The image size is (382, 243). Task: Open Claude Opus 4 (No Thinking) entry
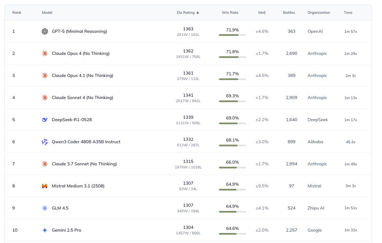click(81, 54)
